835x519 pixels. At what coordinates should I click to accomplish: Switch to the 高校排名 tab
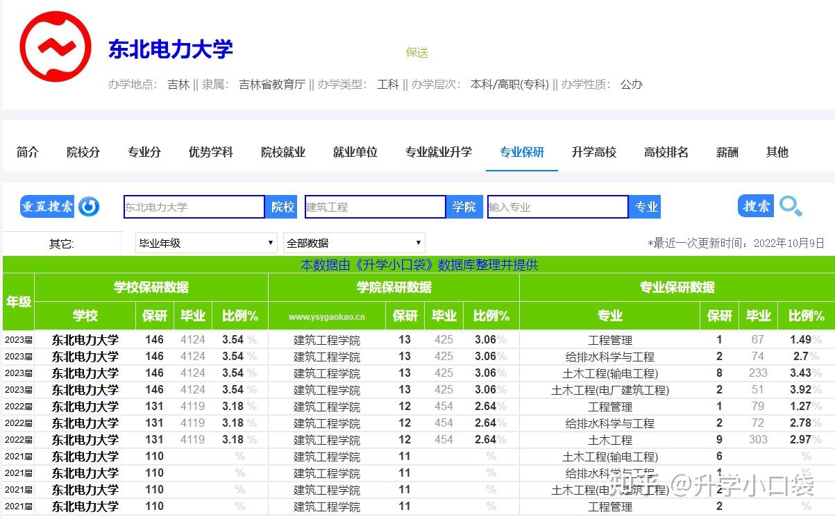(x=666, y=152)
